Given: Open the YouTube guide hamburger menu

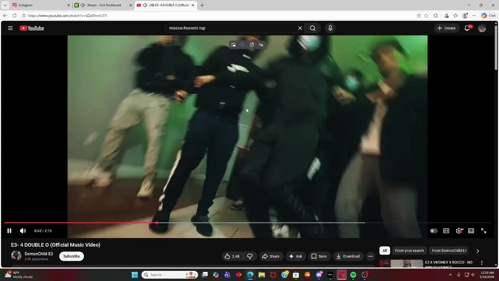Looking at the screenshot, I should 11,28.
